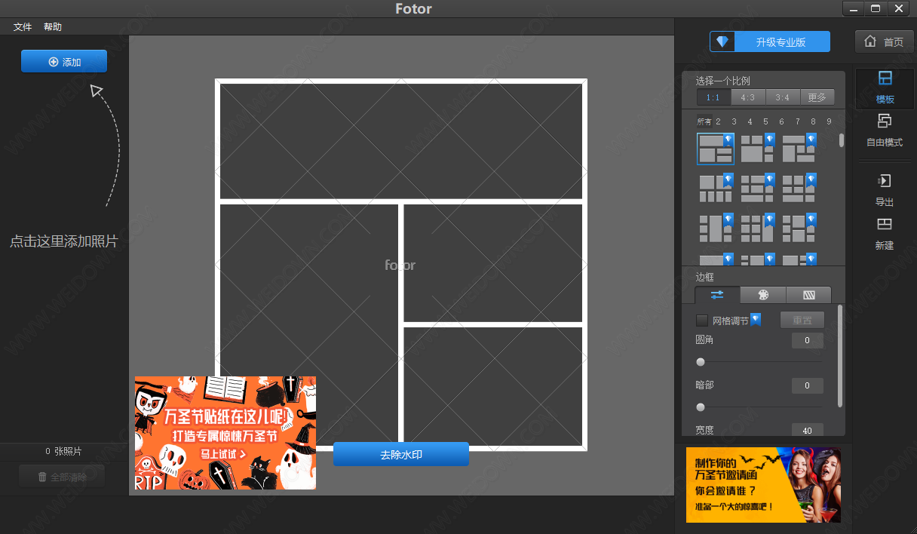
Task: Open the 帮助 menu
Action: tap(53, 27)
